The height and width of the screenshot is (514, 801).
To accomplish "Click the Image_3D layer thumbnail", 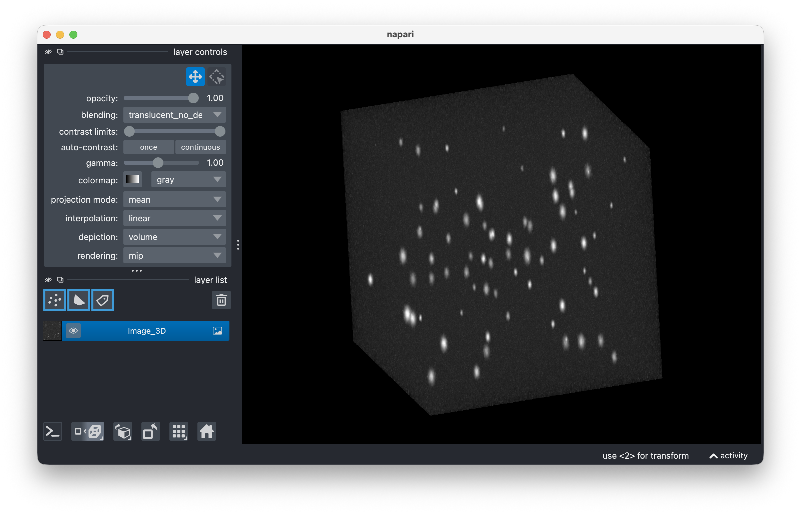I will click(x=52, y=331).
